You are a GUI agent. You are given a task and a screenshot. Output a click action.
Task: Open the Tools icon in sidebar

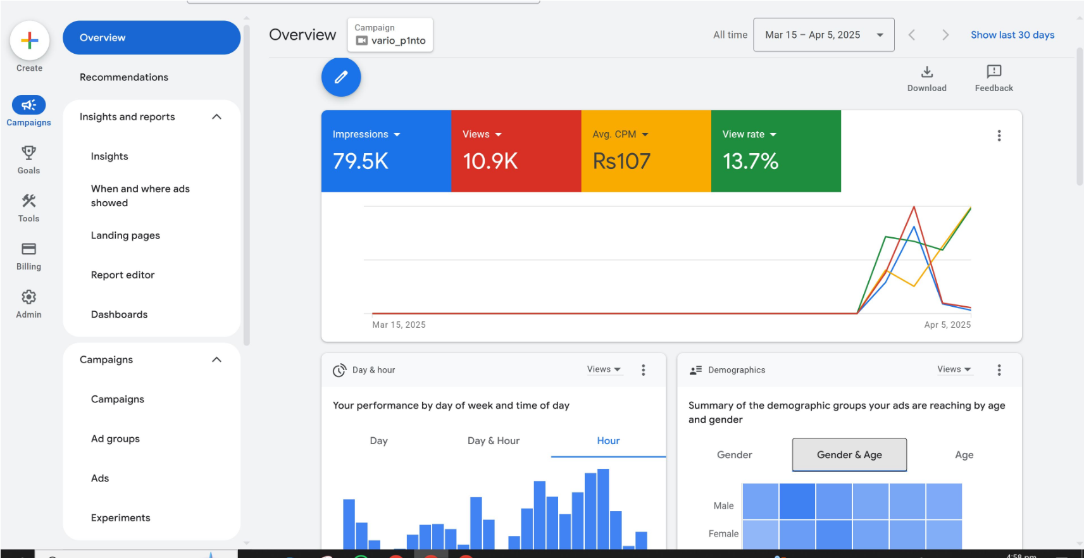pos(28,201)
